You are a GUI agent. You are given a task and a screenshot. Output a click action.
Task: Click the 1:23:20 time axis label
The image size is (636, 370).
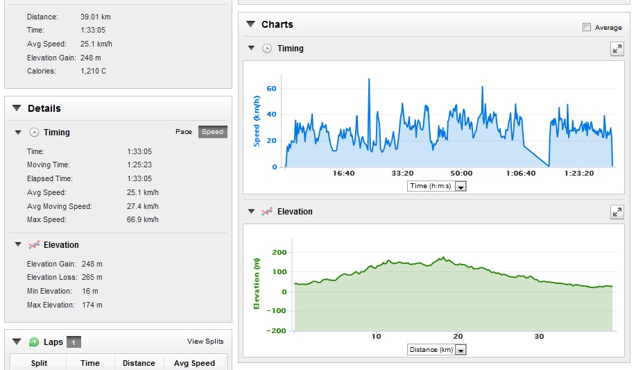(x=579, y=174)
